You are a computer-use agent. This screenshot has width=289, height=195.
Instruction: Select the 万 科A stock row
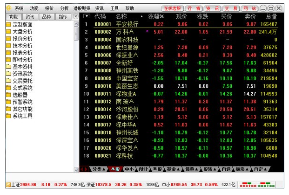(x=180, y=32)
